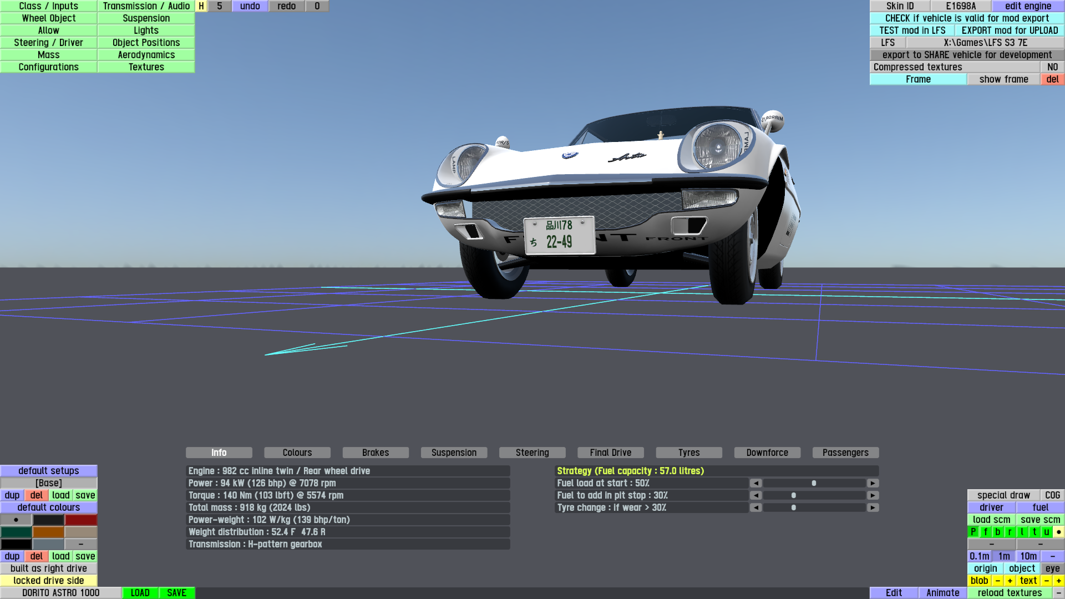This screenshot has width=1065, height=599.
Task: Expand the Configurations section
Action: pos(49,67)
